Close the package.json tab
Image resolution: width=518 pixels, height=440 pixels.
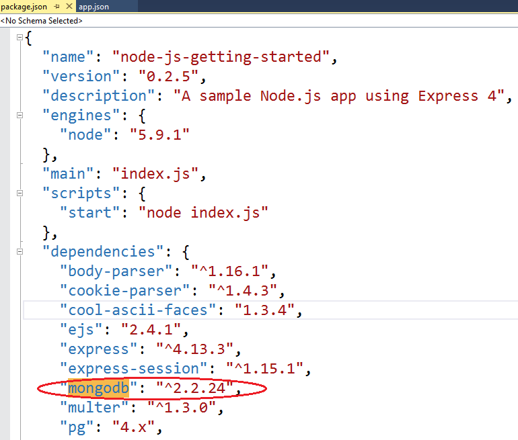click(68, 7)
